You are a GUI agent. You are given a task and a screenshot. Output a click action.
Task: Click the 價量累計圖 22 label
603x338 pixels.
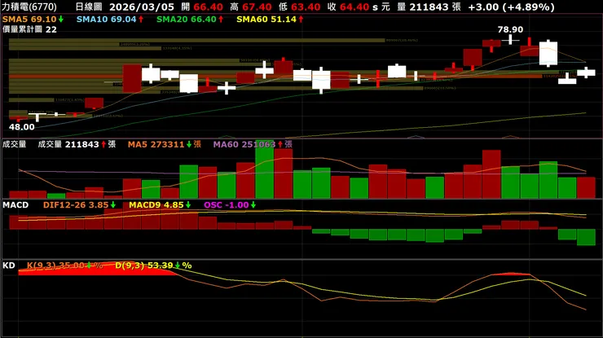[x=29, y=29]
